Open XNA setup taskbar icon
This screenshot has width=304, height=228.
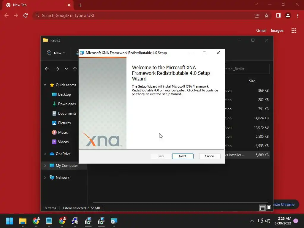[x=114, y=221]
